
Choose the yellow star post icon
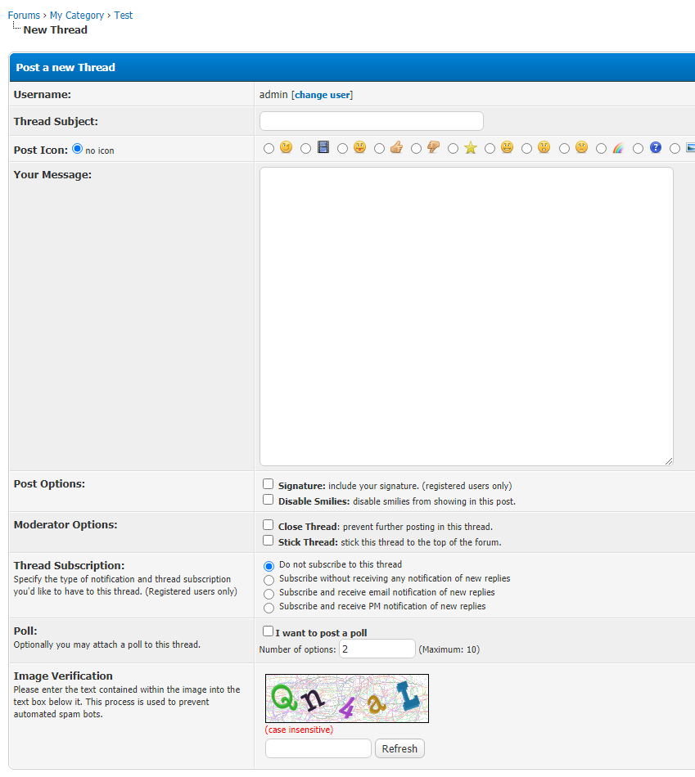pyautogui.click(x=453, y=149)
